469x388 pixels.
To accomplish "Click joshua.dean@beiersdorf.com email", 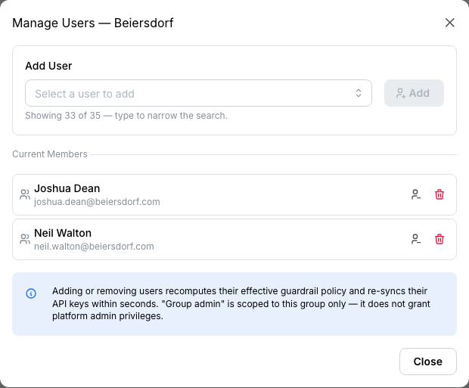I will click(97, 202).
